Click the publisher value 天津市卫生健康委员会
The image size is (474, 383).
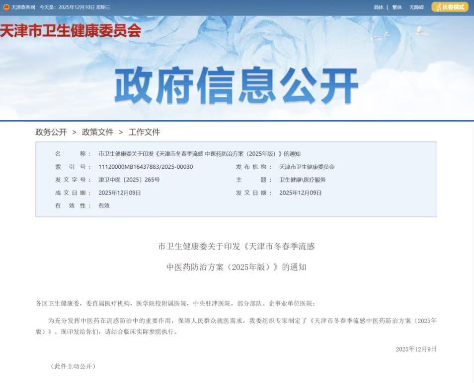click(307, 167)
